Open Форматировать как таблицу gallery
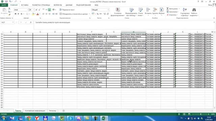Image resolution: width=216 pixels, height=121 pixels. coord(131,12)
